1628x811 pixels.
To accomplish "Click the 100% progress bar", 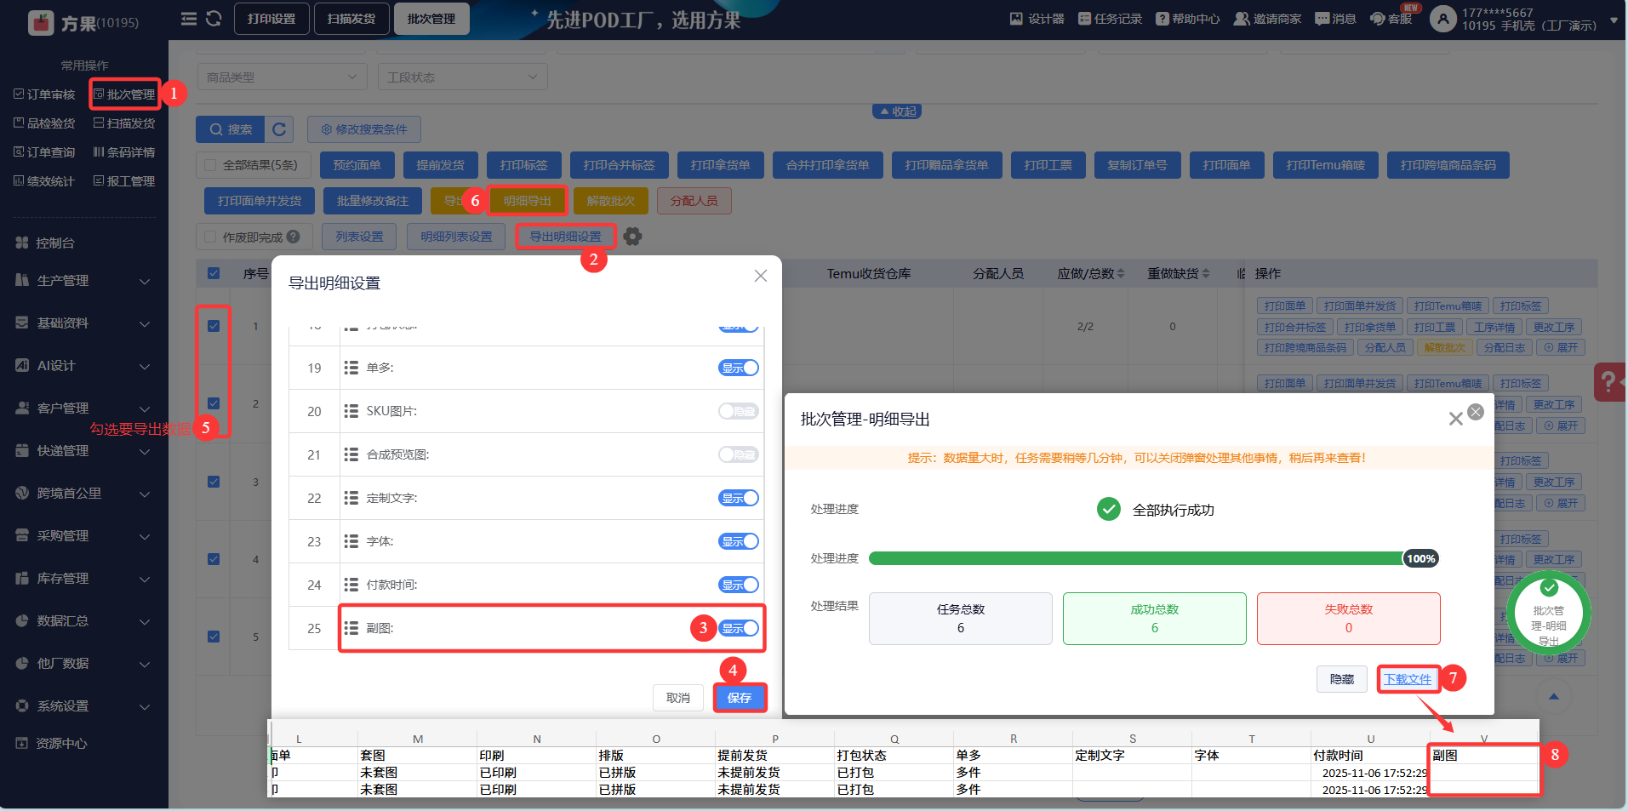I will click(1136, 559).
